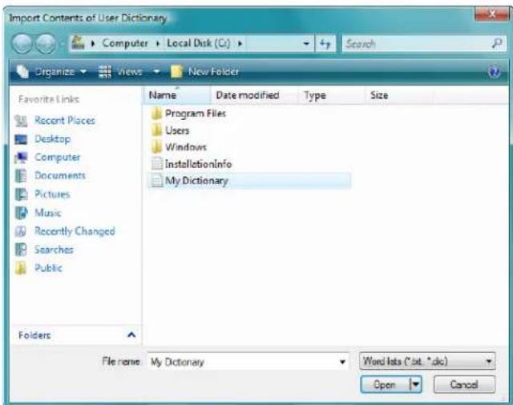Create a New Folder from toolbar
This screenshot has width=513, height=405.
coord(205,71)
